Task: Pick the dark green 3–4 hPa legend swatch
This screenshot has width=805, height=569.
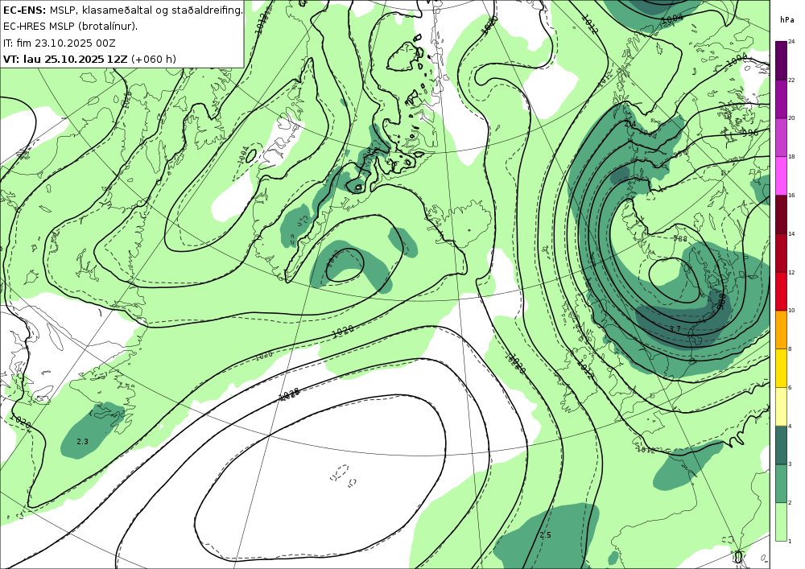Action: [782, 445]
